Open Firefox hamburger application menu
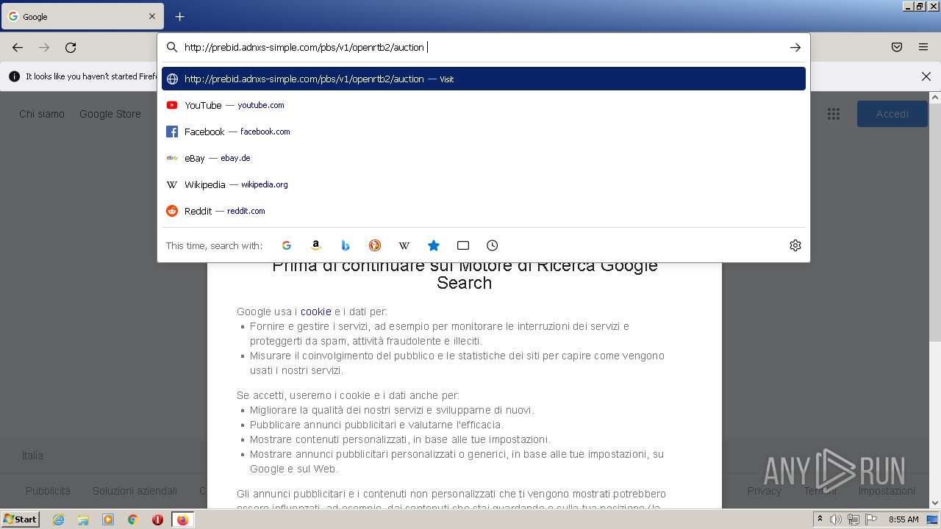This screenshot has height=529, width=941. (923, 47)
